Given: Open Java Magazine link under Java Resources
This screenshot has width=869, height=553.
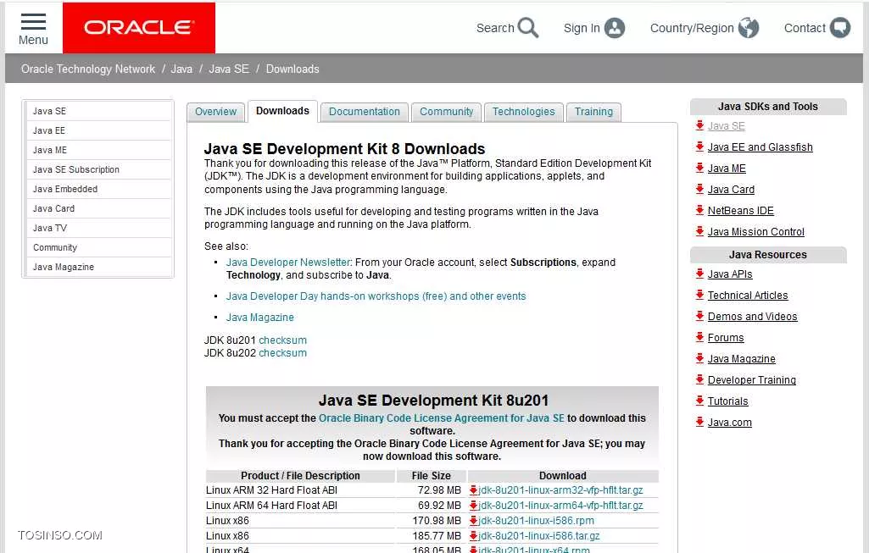Looking at the screenshot, I should (x=742, y=359).
